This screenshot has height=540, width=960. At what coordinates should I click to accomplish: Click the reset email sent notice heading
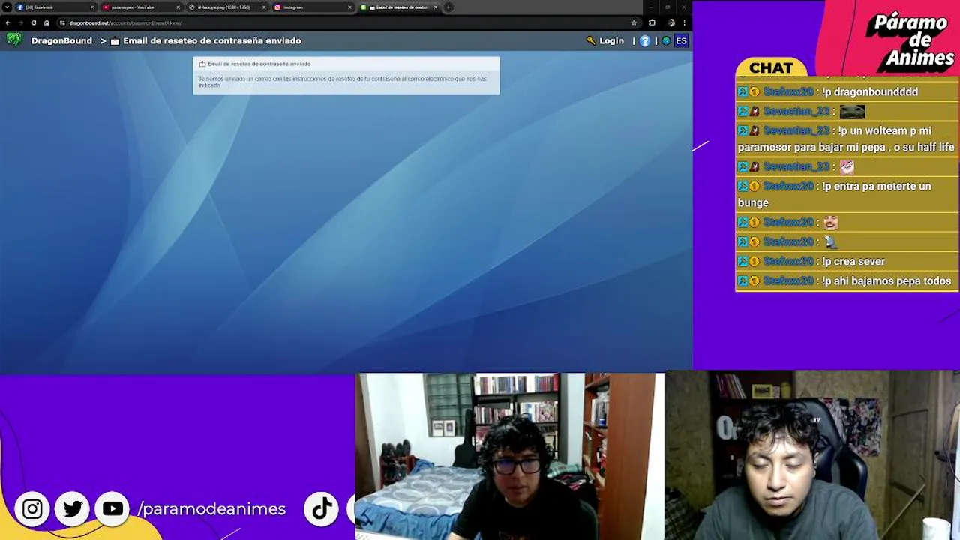[259, 64]
